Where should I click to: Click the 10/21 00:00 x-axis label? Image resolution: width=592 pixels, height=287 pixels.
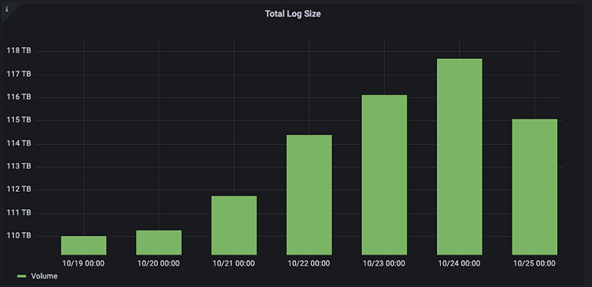[x=234, y=263]
